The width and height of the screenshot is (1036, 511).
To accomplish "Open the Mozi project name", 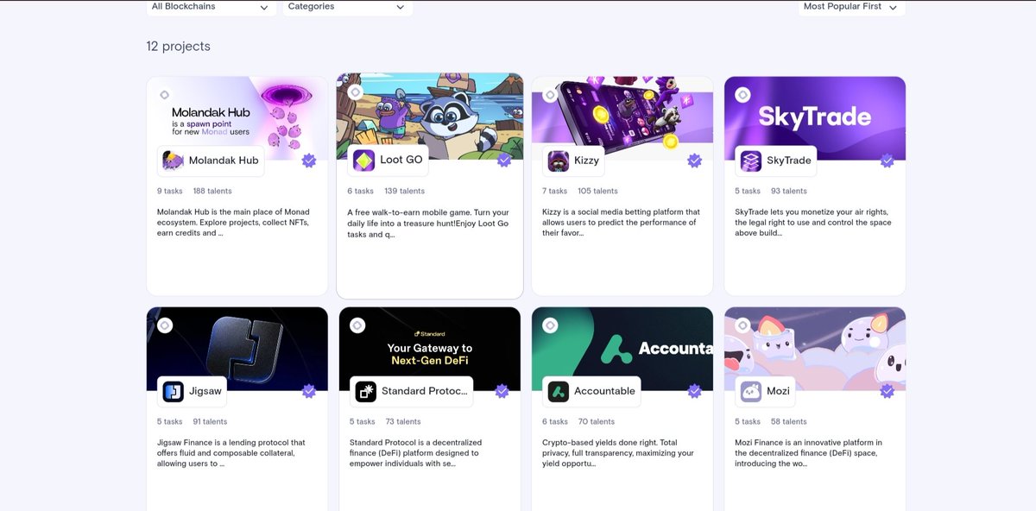I will click(x=778, y=391).
